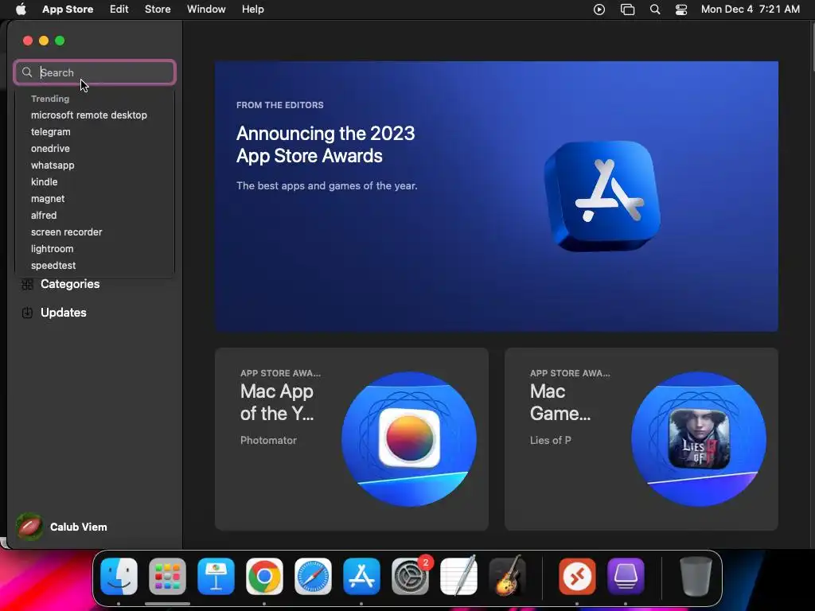Viewport: 815px width, 611px height.
Task: Open Announcing the 2023 App Store Awards story
Action: tap(497, 197)
